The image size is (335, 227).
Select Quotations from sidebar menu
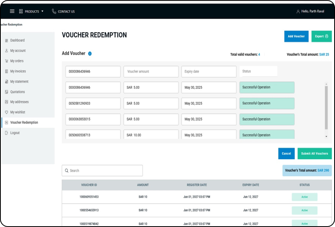(x=18, y=92)
